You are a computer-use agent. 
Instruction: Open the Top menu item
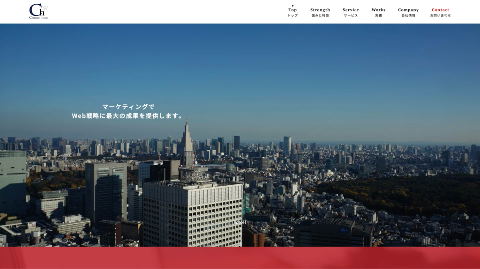tap(292, 10)
